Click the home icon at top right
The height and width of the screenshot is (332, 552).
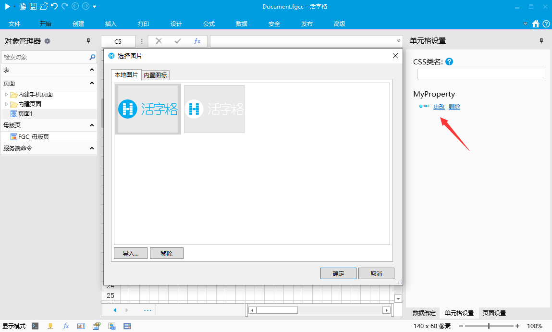coord(536,24)
